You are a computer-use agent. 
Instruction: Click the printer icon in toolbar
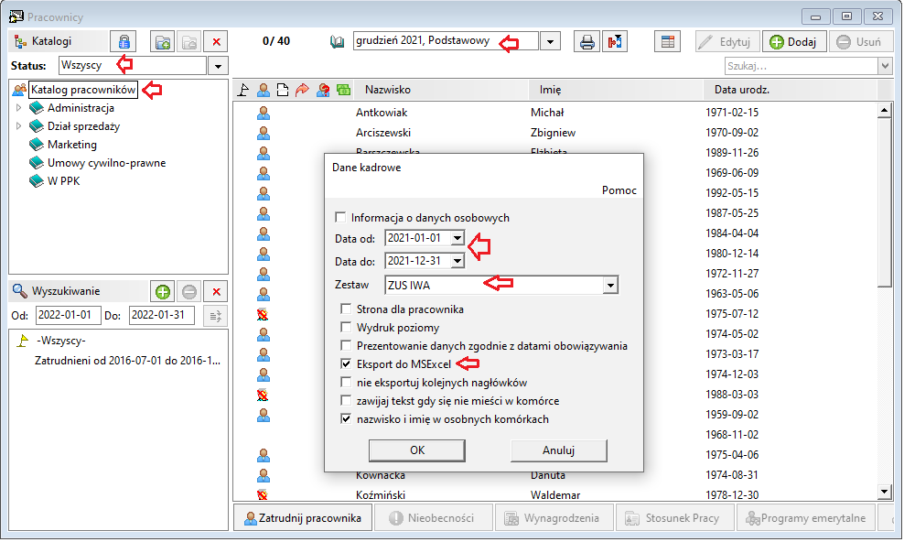587,41
